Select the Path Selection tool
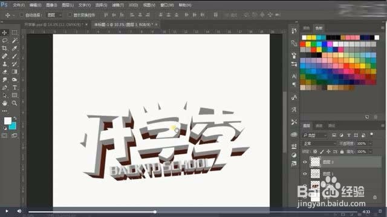387x217 pixels. click(4, 95)
